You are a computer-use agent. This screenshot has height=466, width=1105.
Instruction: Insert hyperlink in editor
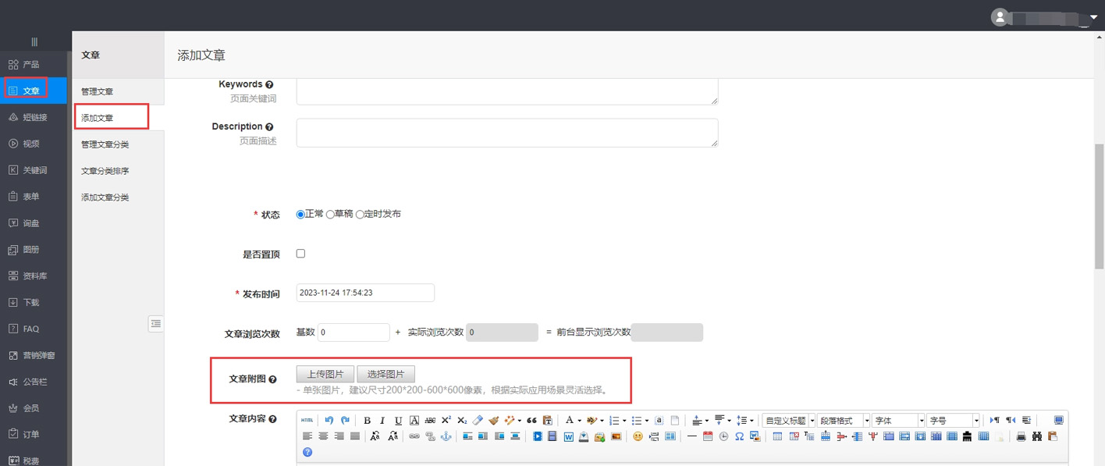[x=414, y=436]
